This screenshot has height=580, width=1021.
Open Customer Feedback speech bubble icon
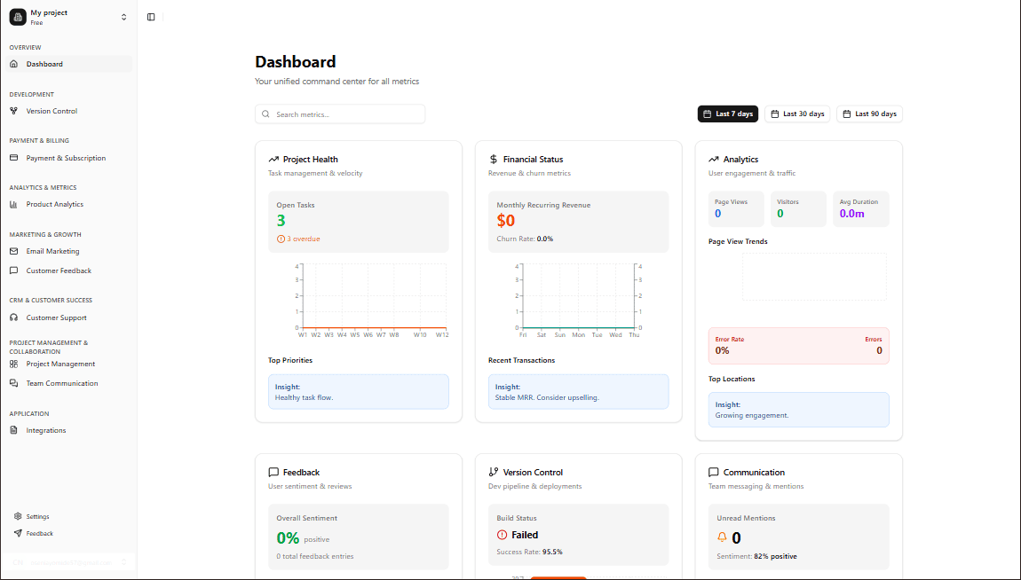pyautogui.click(x=15, y=270)
